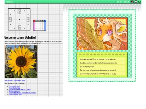Click the "16:27" time in top bar
This screenshot has width=146, height=109.
pyautogui.click(x=119, y=2)
